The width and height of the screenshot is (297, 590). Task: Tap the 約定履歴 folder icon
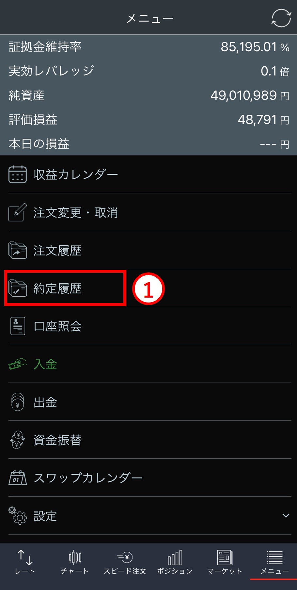[18, 288]
